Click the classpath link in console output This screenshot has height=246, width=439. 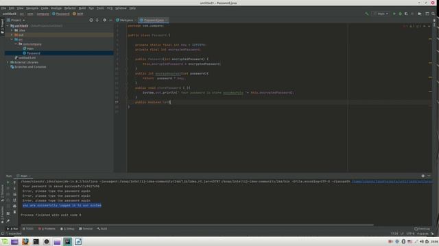[x=392, y=182]
